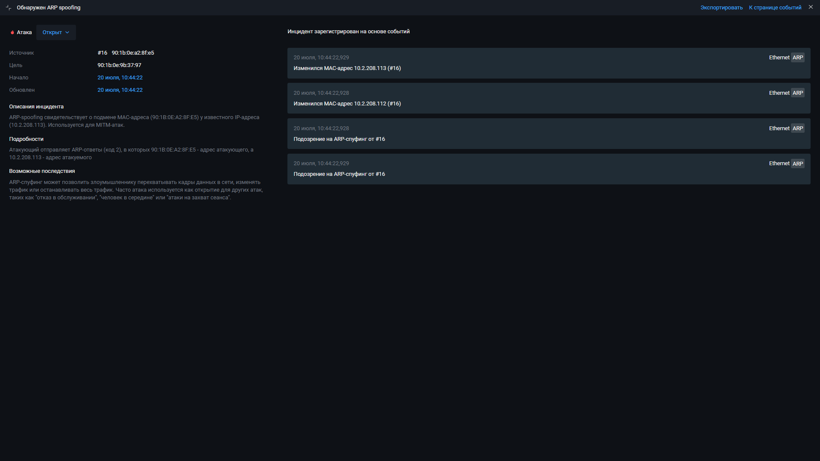The image size is (820, 461).
Task: Click the collapse panel icon beside incident title
Action: click(x=9, y=8)
